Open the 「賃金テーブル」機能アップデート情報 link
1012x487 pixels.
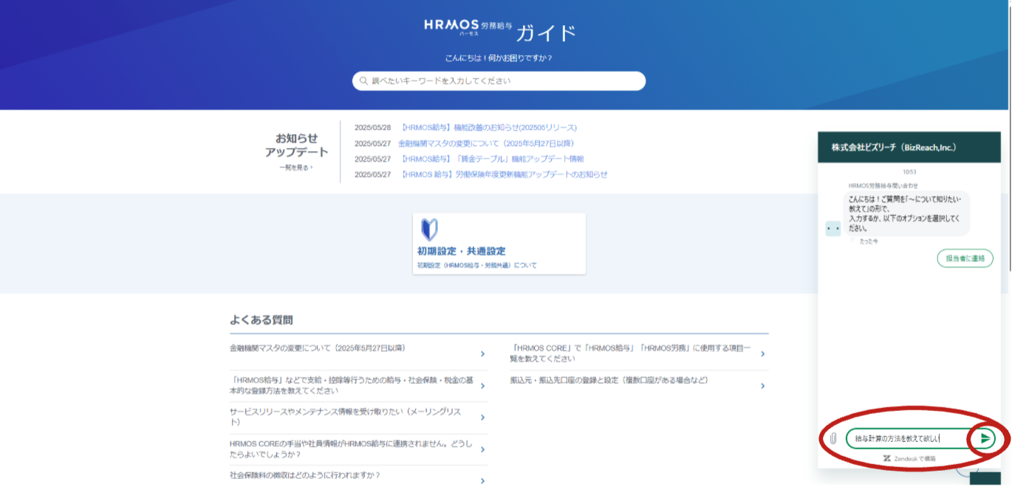pyautogui.click(x=492, y=159)
